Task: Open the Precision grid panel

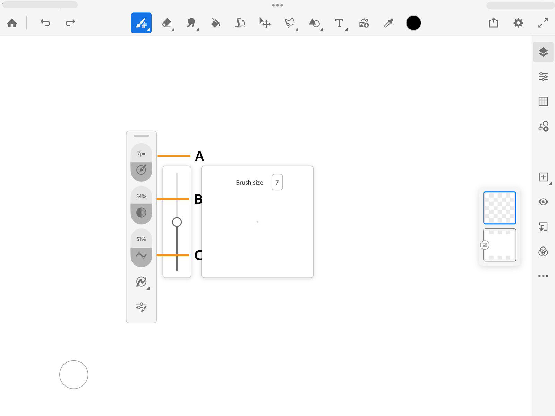Action: [543, 102]
